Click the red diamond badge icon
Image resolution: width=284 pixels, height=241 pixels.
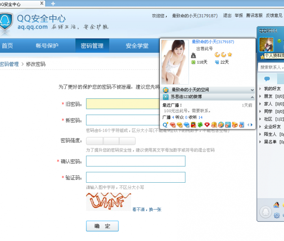coord(172,125)
